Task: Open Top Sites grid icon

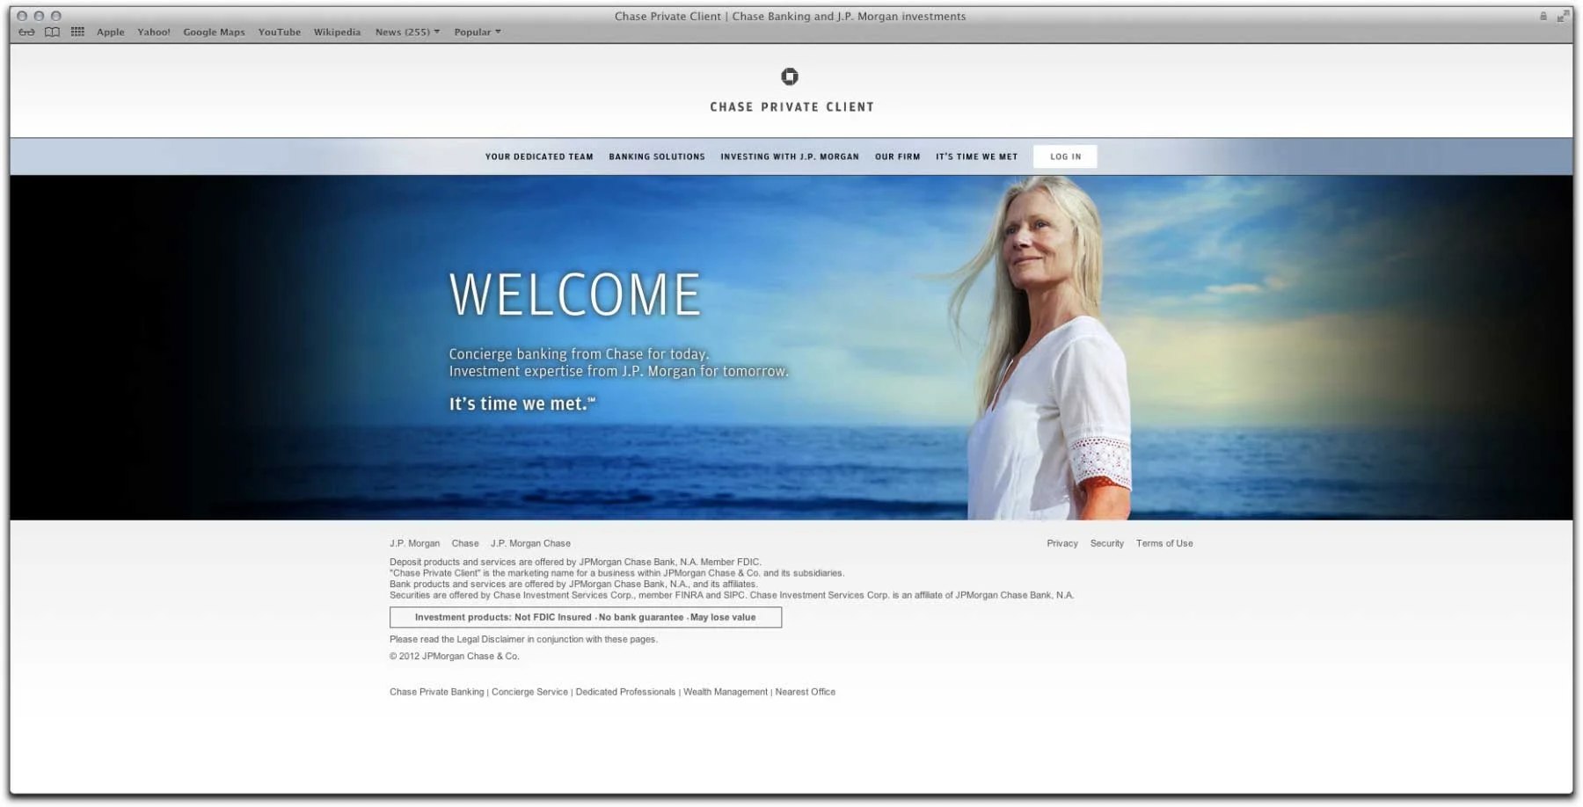Action: coord(77,32)
